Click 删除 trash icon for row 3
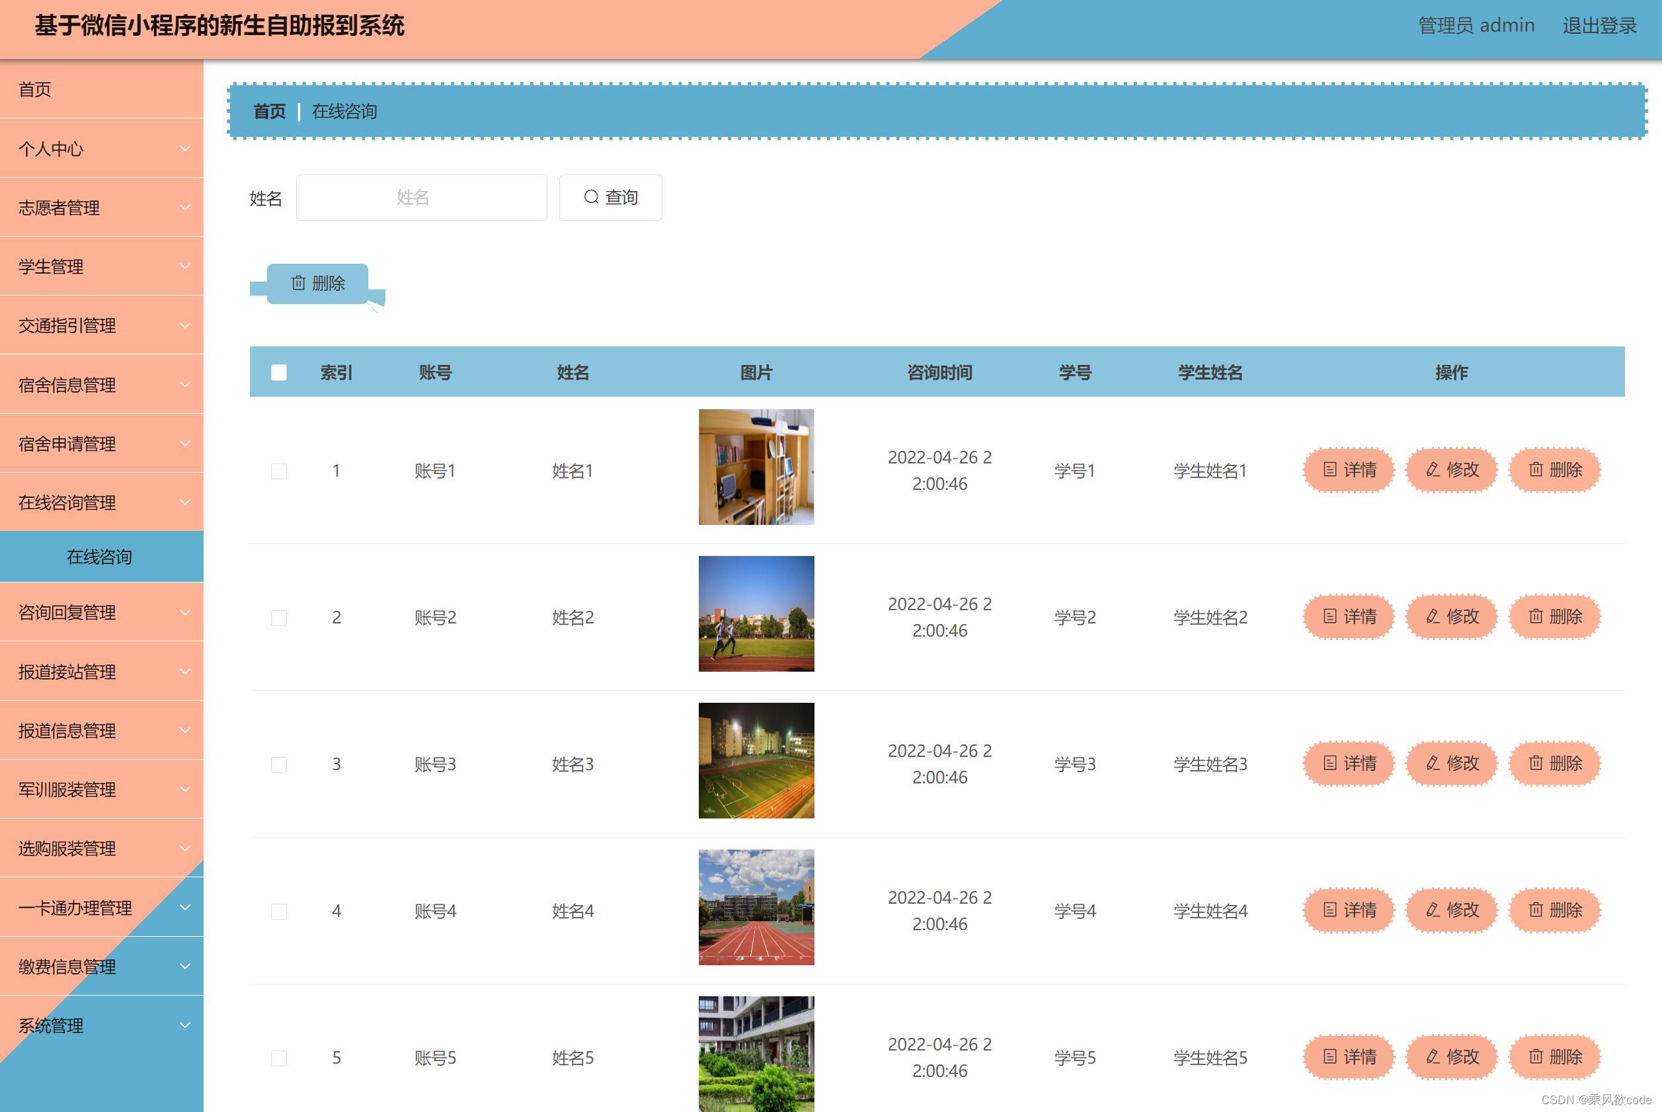 coord(1536,763)
